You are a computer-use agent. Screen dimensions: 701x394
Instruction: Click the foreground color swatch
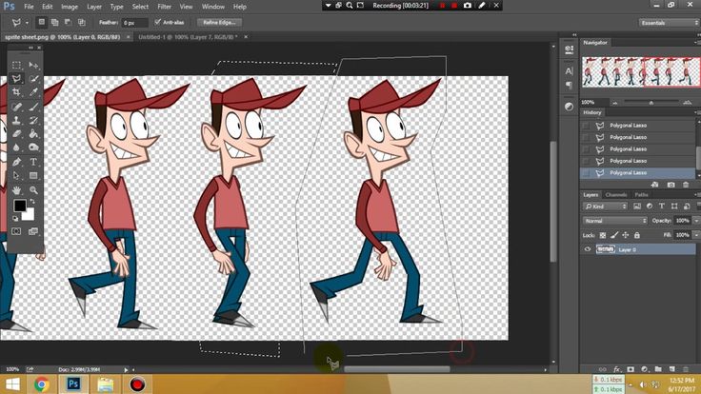20,207
